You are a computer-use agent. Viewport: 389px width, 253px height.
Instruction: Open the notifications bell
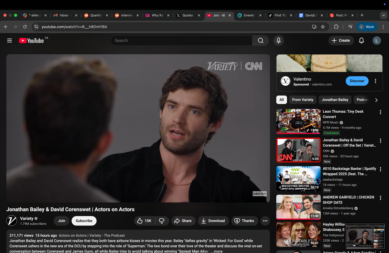tap(361, 40)
